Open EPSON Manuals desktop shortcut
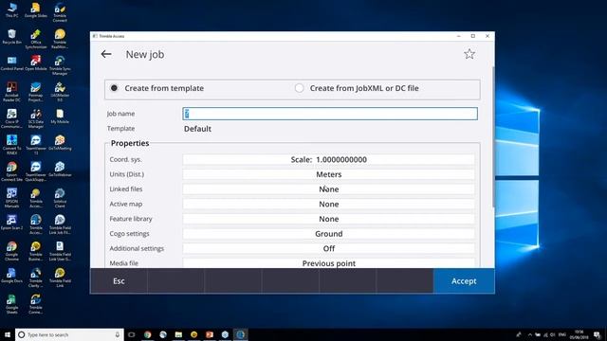This screenshot has width=607, height=341. (x=11, y=198)
